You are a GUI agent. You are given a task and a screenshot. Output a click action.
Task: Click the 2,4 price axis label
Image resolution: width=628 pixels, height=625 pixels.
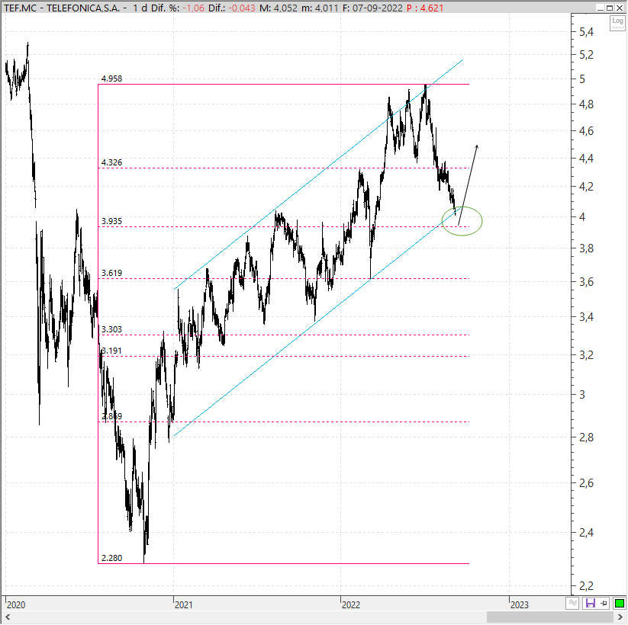tap(586, 533)
